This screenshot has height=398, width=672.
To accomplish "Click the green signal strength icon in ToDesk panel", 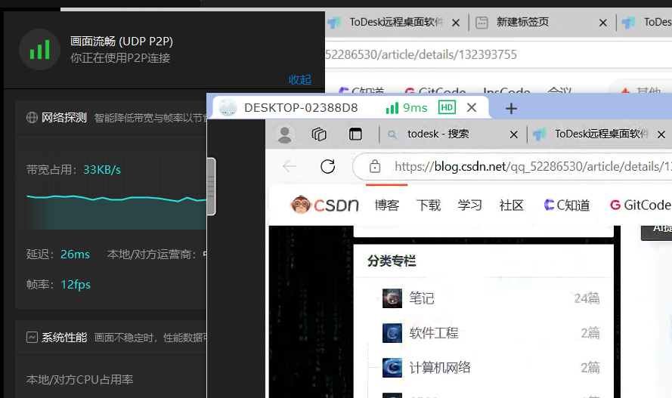I will click(x=39, y=50).
